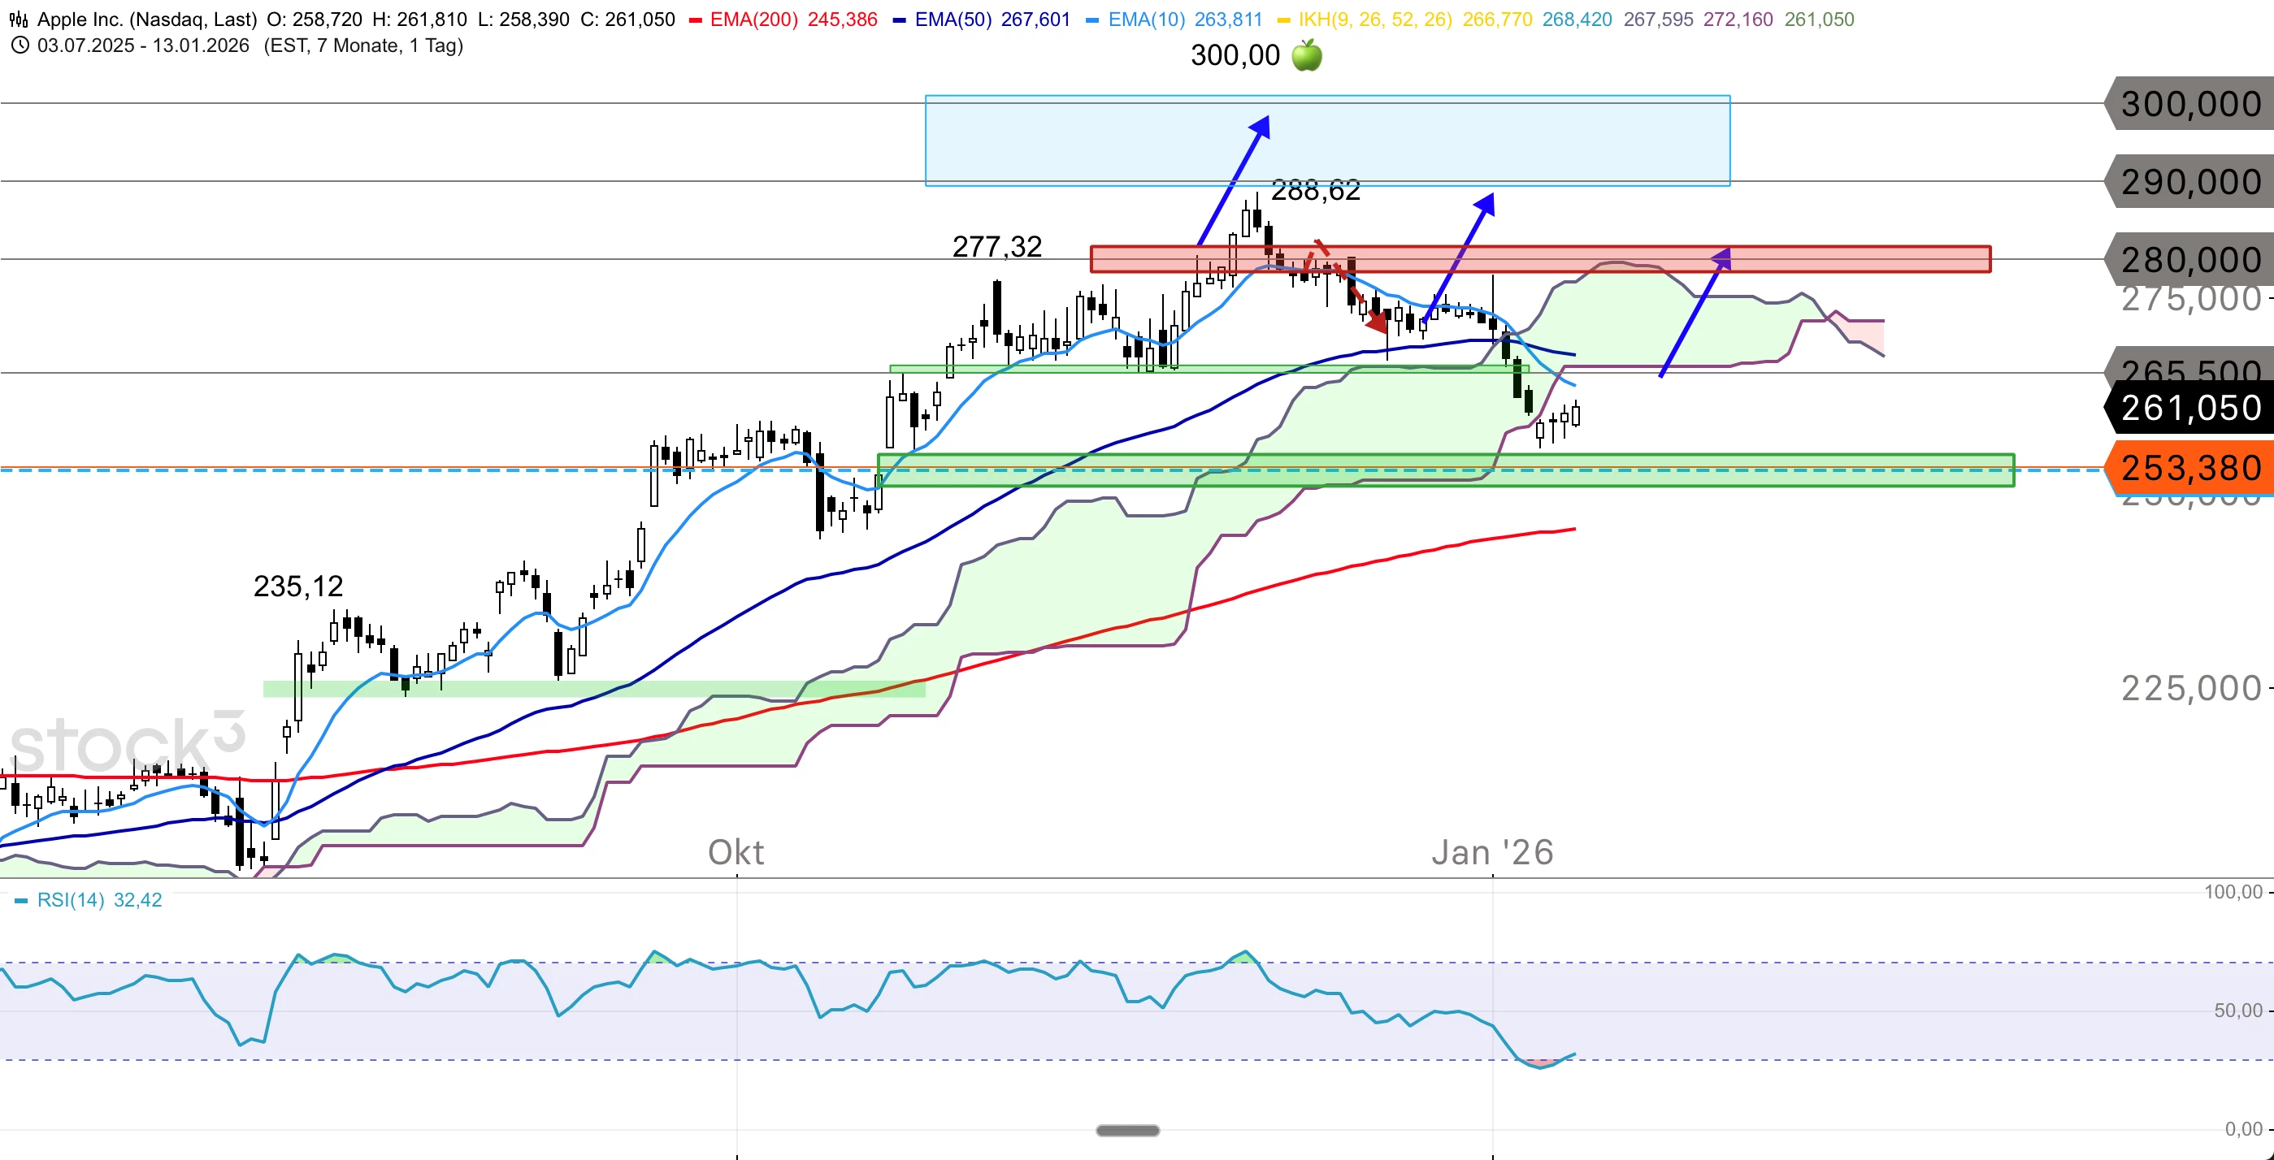This screenshot has height=1160, width=2274.
Task: Select the gray 300,000 price level tag
Action: coord(2189,104)
